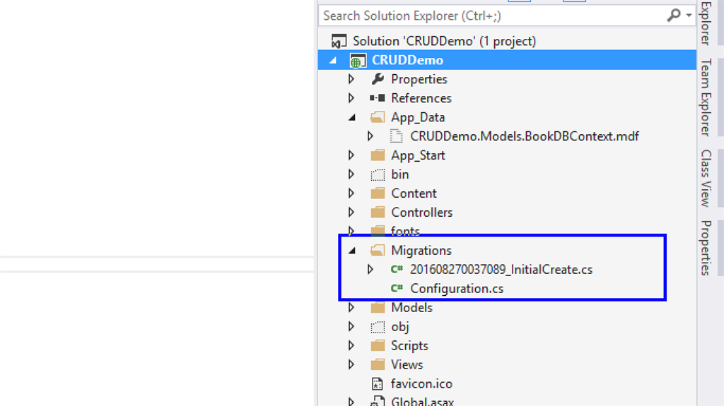Image resolution: width=724 pixels, height=406 pixels.
Task: Click the Models folder icon
Action: coord(378,307)
